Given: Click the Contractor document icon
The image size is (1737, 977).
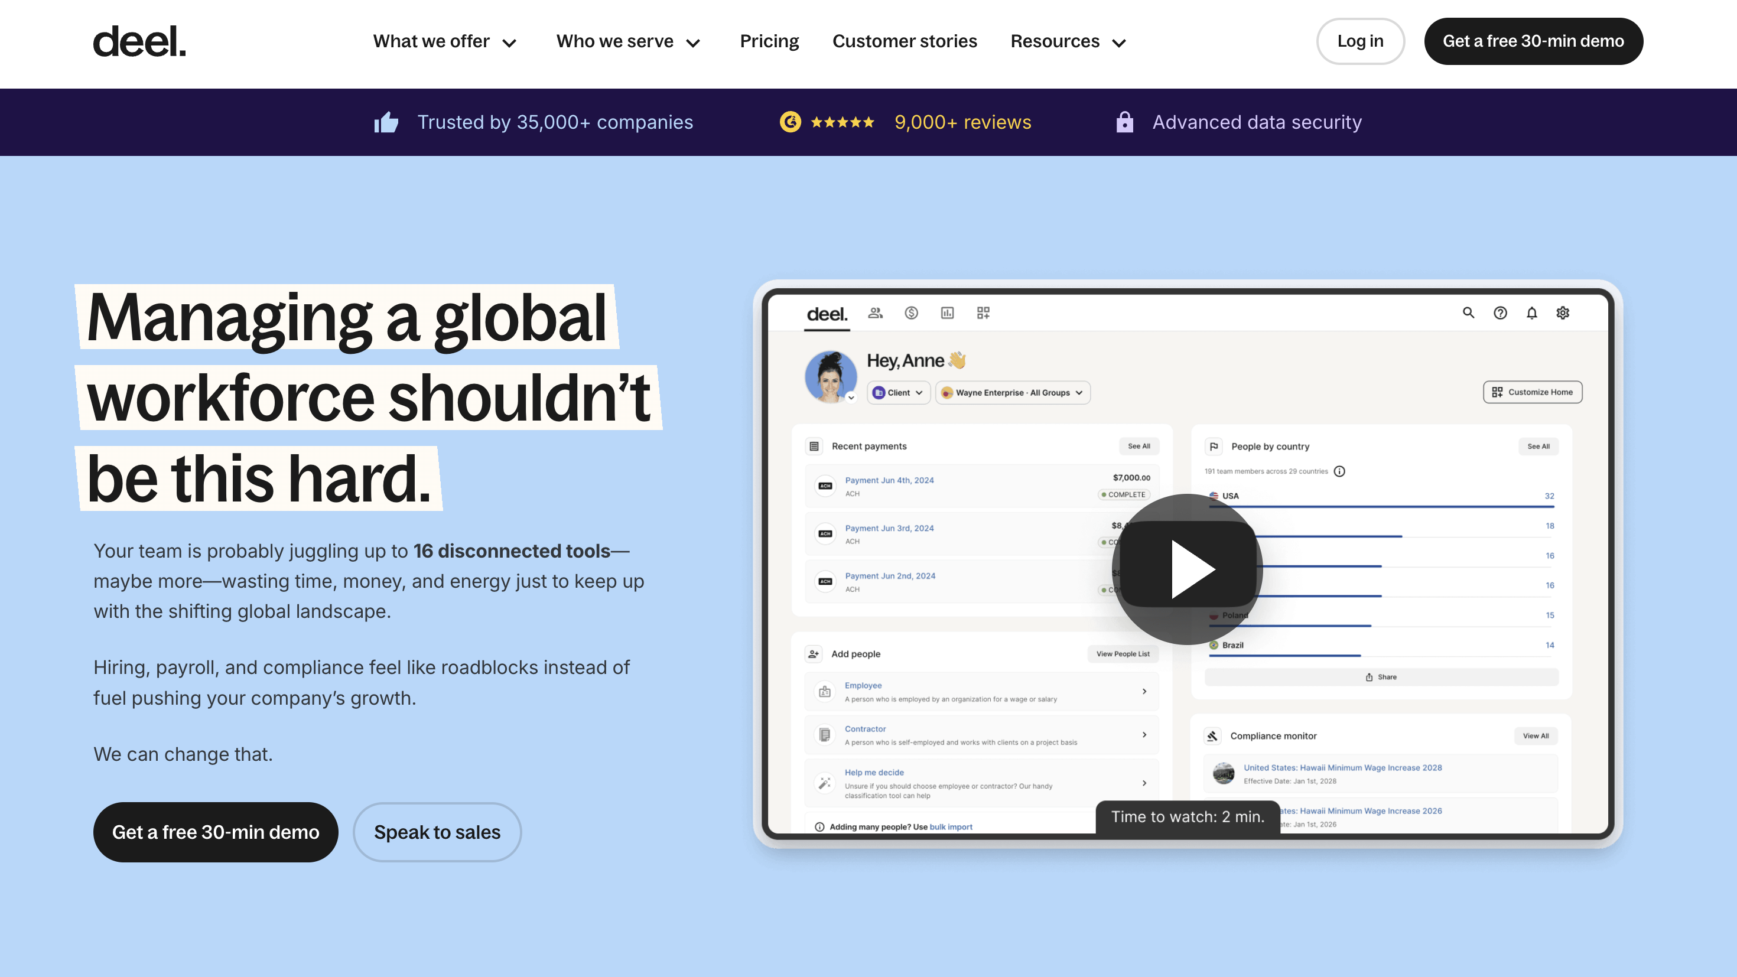Looking at the screenshot, I should point(825,735).
